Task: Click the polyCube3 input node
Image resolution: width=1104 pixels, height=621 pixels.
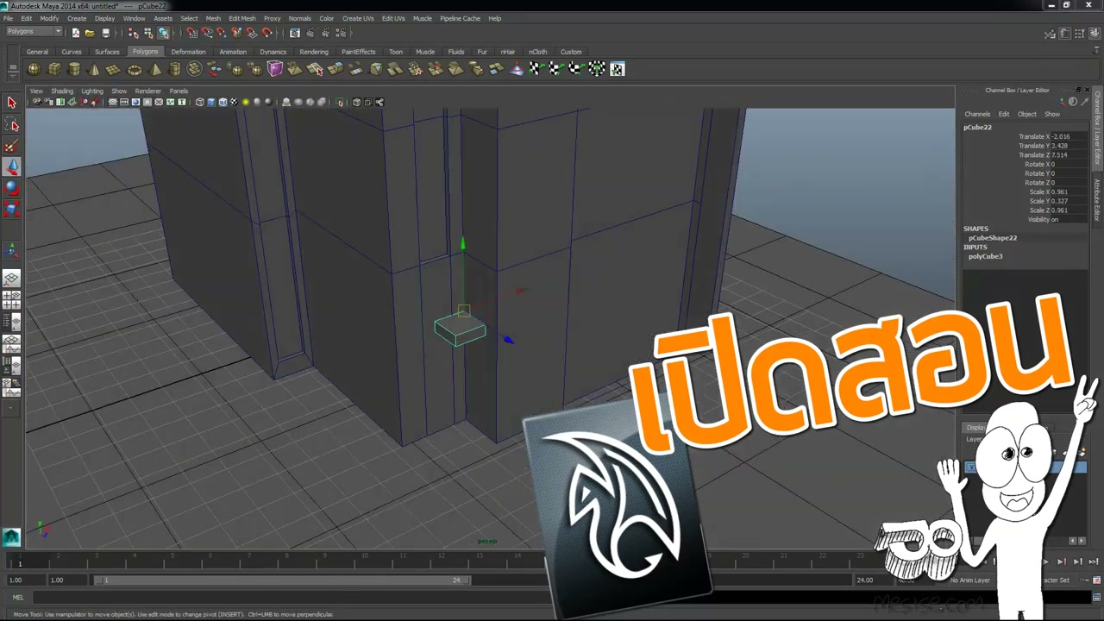Action: point(985,256)
